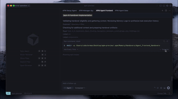
Task: Expand the Explored 1 directory 4 files line
Action: tap(74, 24)
